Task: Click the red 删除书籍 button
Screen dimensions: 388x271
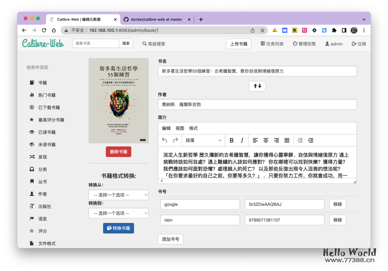Action: [119, 152]
